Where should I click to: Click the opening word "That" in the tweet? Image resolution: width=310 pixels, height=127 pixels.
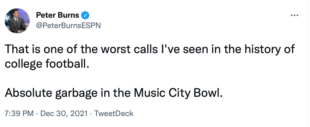point(16,49)
